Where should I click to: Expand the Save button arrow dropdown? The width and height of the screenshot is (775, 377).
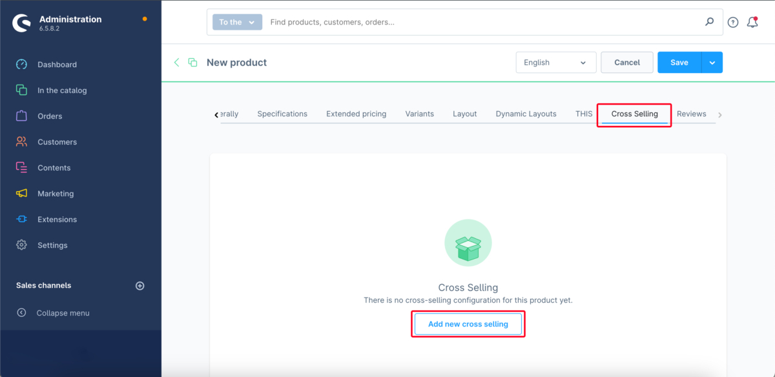(712, 63)
